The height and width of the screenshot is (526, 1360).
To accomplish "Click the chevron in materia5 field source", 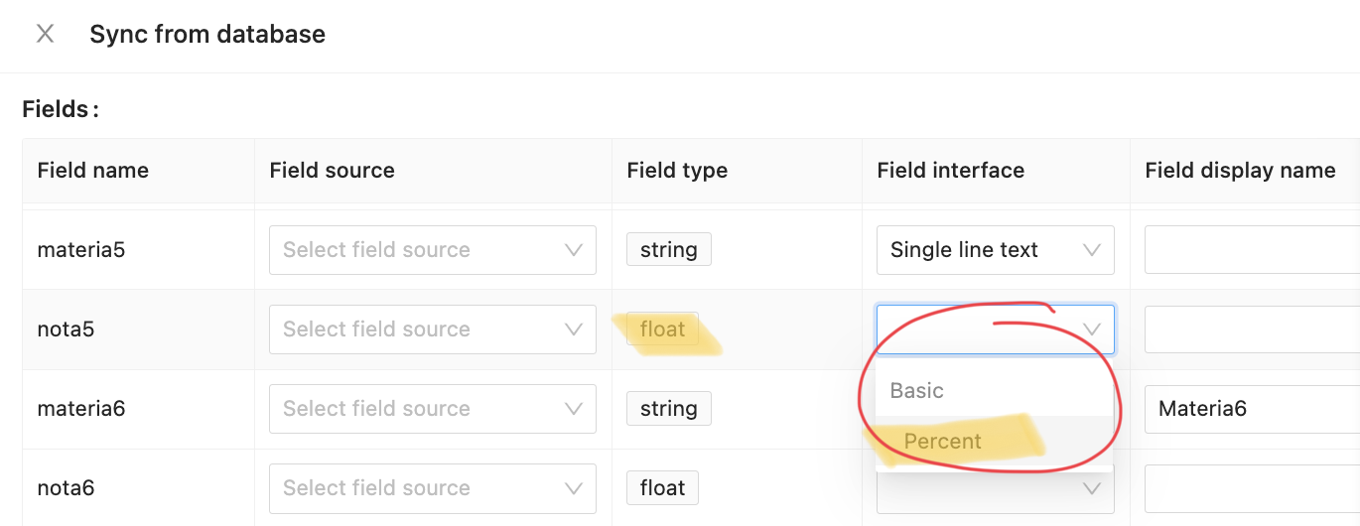I will [x=574, y=250].
